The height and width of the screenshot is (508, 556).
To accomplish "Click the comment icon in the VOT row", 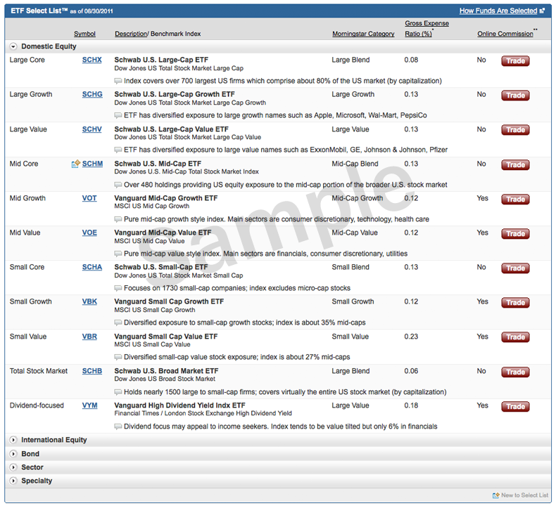I will (x=118, y=219).
